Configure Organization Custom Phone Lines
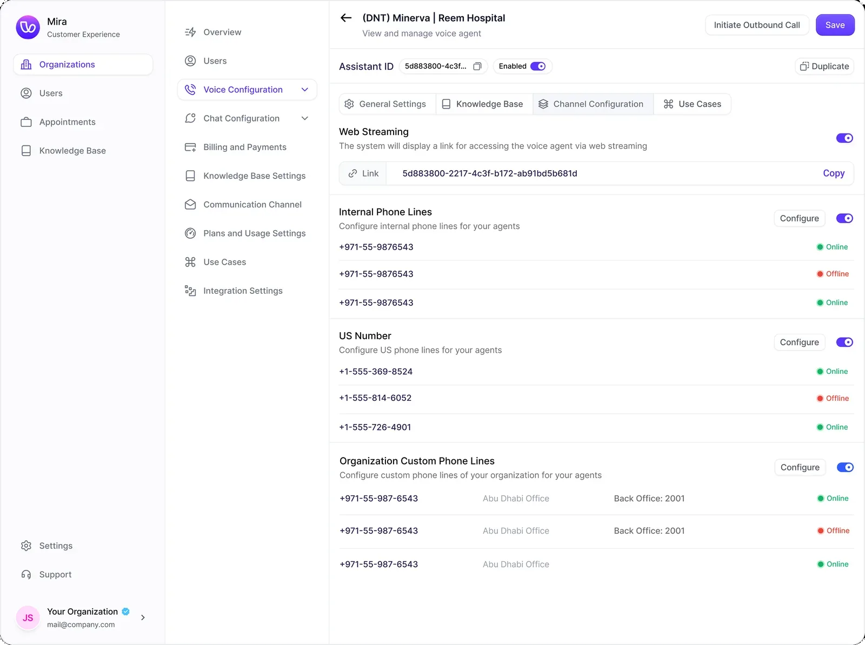The height and width of the screenshot is (645, 865). (800, 467)
